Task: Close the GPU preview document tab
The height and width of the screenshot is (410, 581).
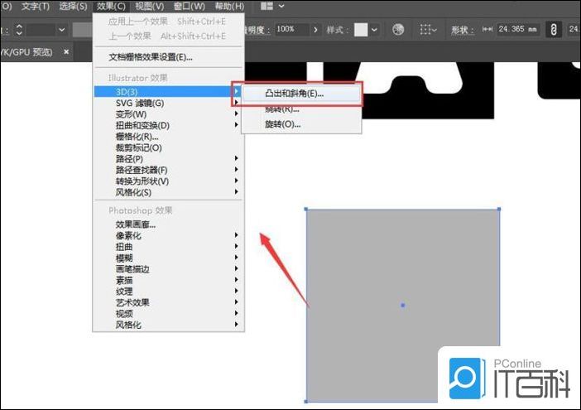Action: click(66, 51)
